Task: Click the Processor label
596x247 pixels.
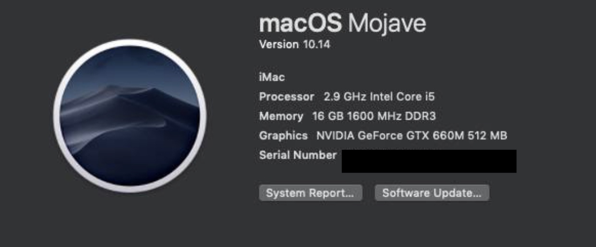Action: 286,97
